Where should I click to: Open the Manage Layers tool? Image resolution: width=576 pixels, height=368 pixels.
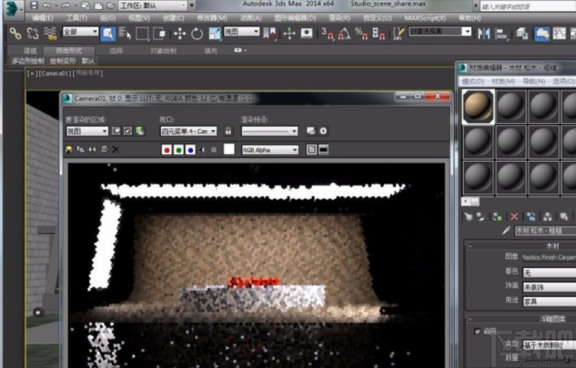point(521,34)
